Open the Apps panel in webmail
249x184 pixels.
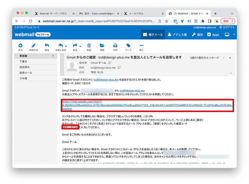click(213, 35)
